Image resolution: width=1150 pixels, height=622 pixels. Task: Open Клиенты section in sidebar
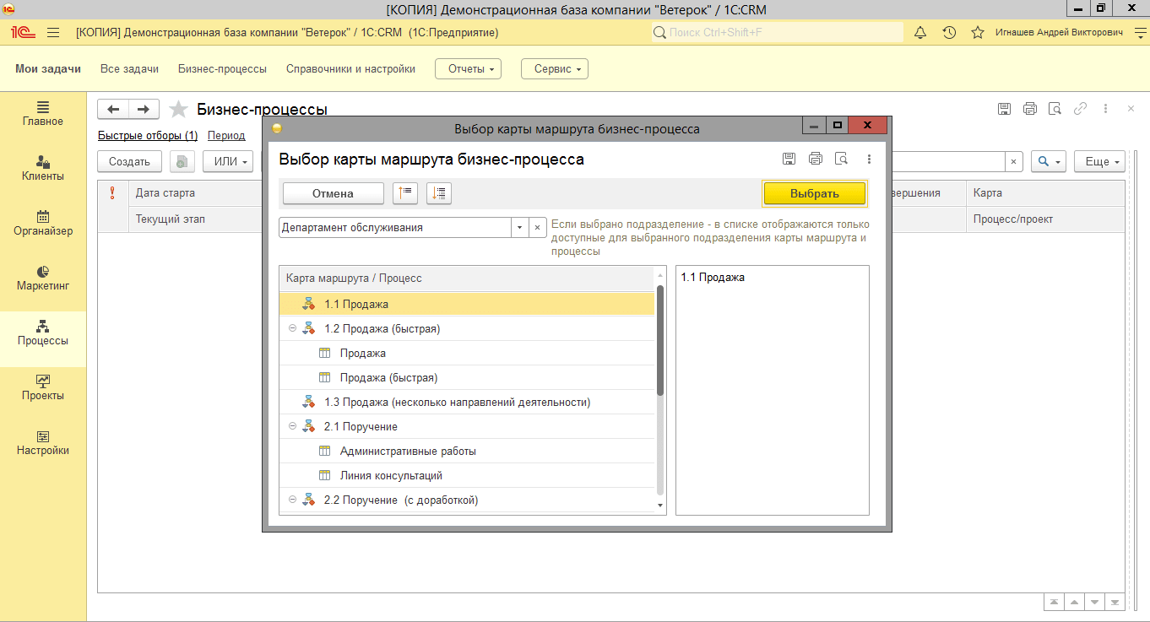coord(43,168)
